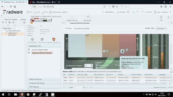The width and height of the screenshot is (173, 97).
Task: Collapse the Dashboard View section
Action: point(44,46)
